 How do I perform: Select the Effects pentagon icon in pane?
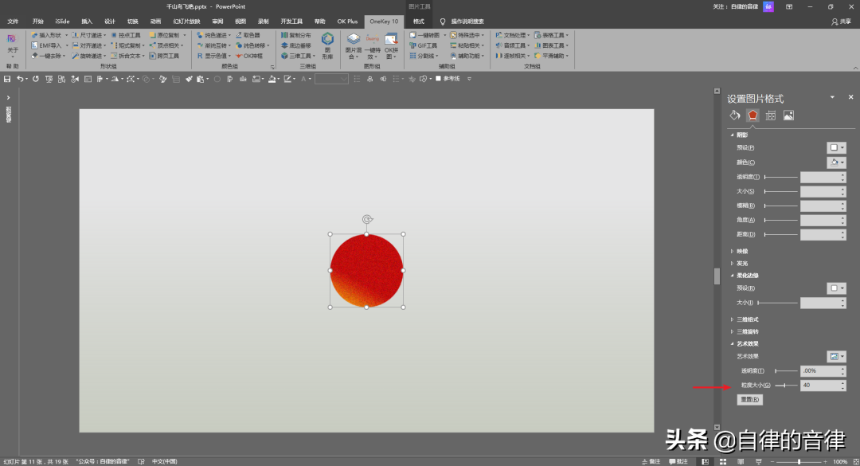[752, 116]
